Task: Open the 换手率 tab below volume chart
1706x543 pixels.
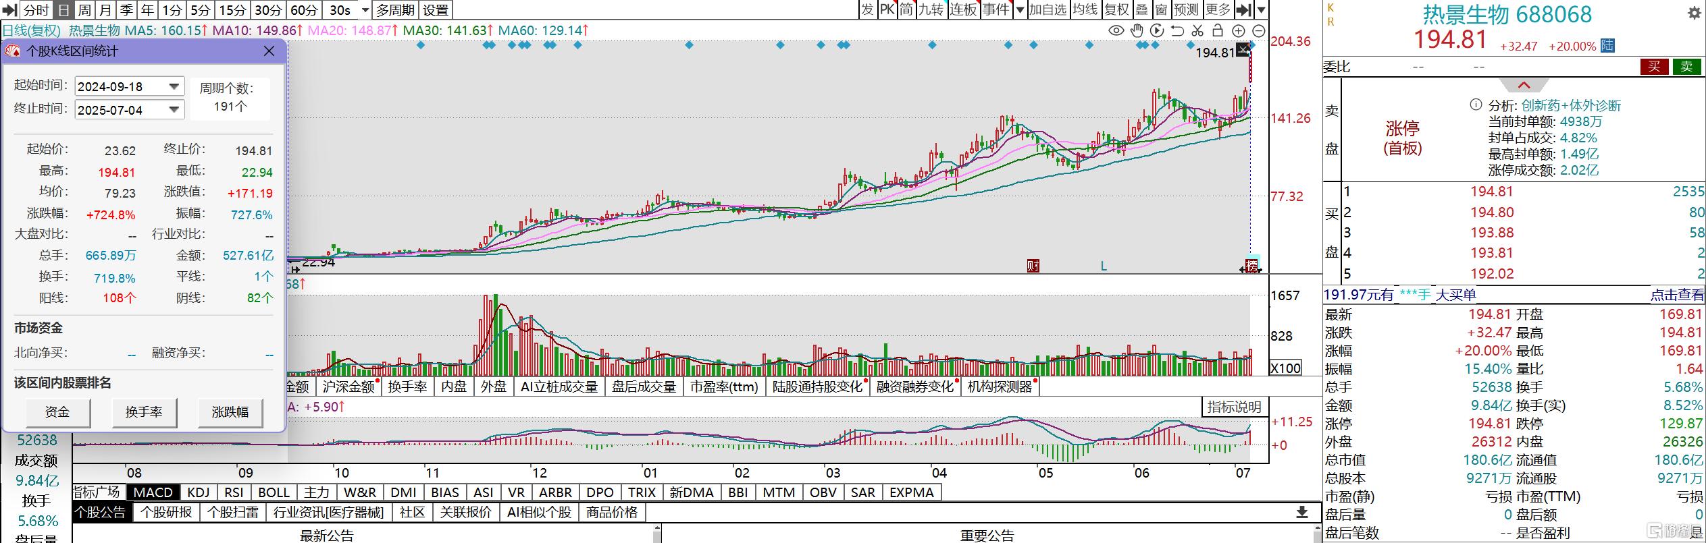Action: 407,387
